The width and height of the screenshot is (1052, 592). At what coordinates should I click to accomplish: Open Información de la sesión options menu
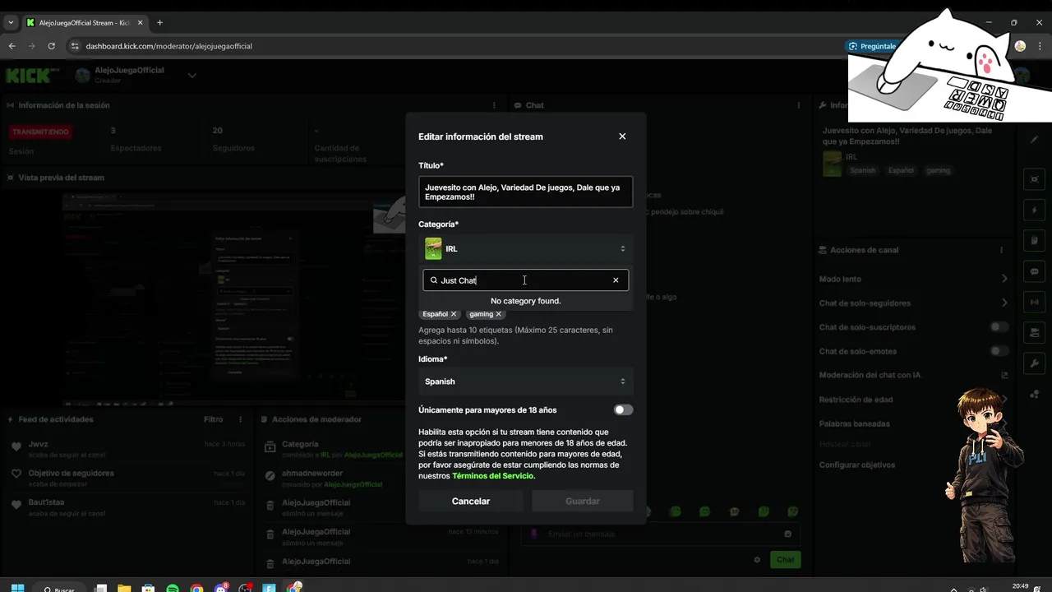[494, 105]
